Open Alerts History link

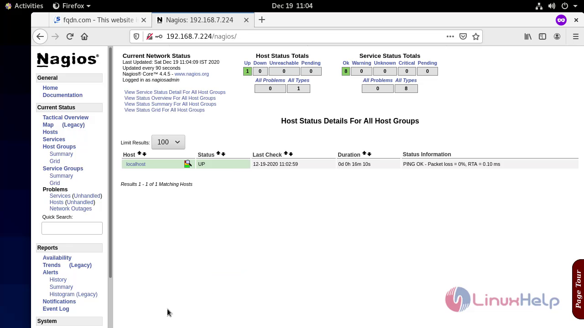point(58,280)
